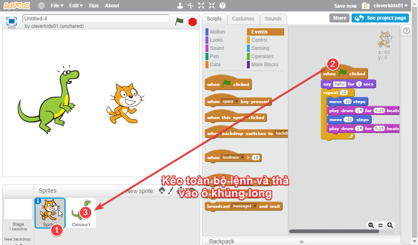Select the Duplicate stamp tool
418x245 pixels.
click(x=180, y=6)
